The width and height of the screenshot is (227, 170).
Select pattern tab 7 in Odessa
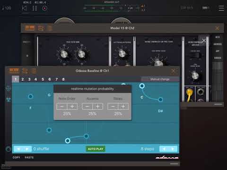[x=56, y=79]
